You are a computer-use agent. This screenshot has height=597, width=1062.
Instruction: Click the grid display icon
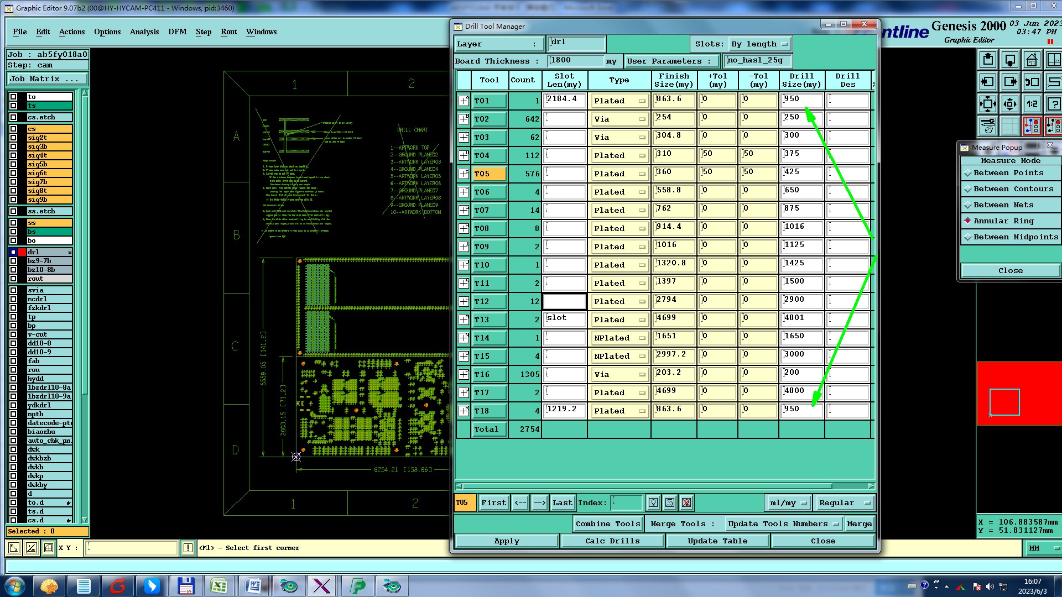(x=1009, y=126)
